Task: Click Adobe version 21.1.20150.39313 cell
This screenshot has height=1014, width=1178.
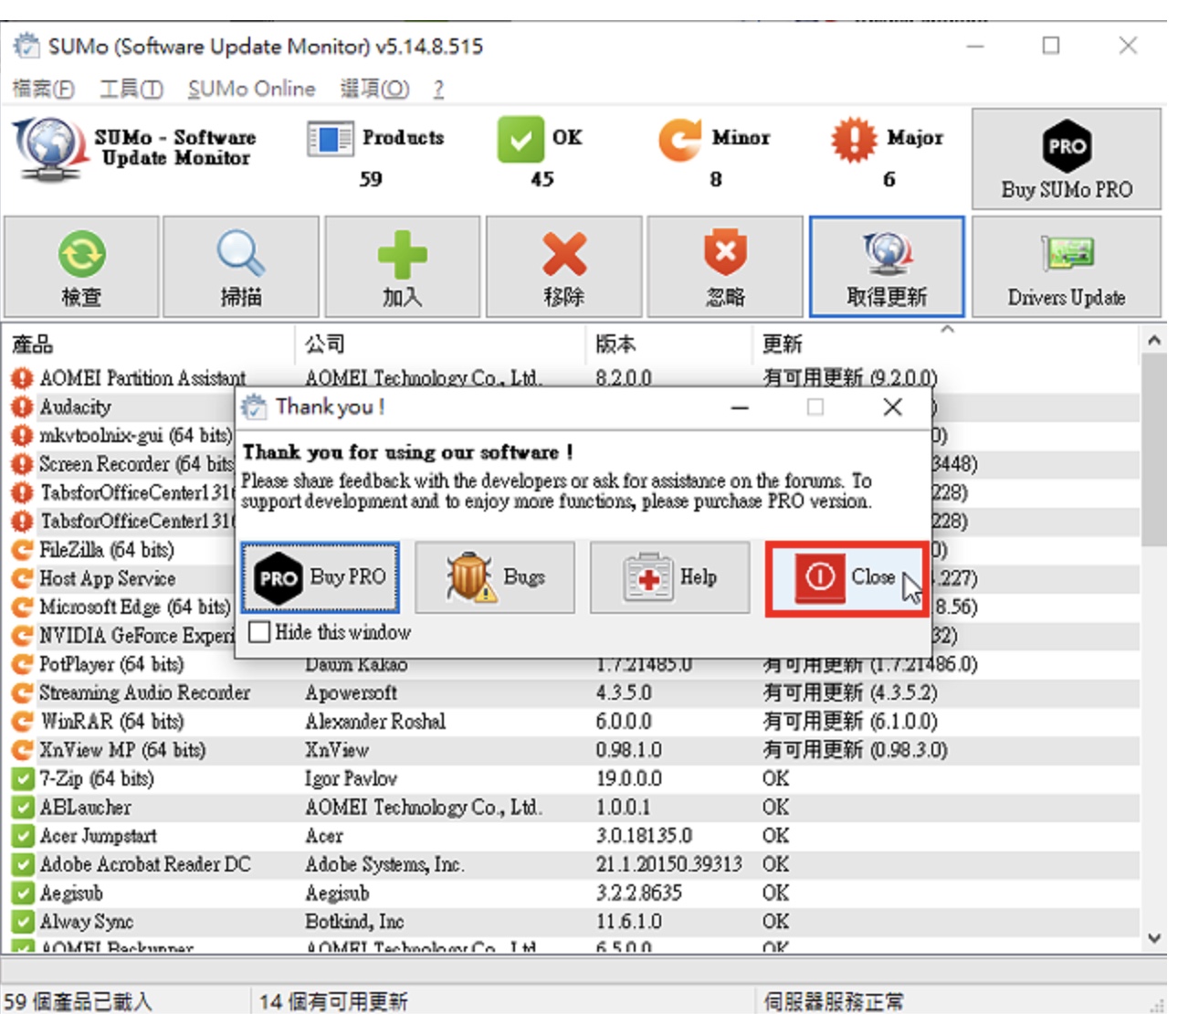Action: [668, 864]
